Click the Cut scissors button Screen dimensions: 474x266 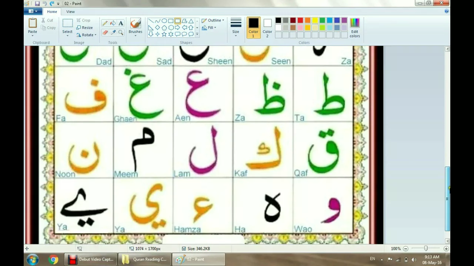click(47, 20)
